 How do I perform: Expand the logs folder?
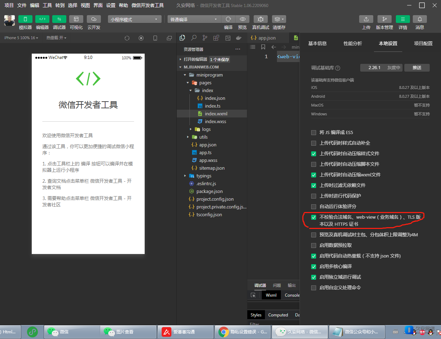click(x=191, y=129)
